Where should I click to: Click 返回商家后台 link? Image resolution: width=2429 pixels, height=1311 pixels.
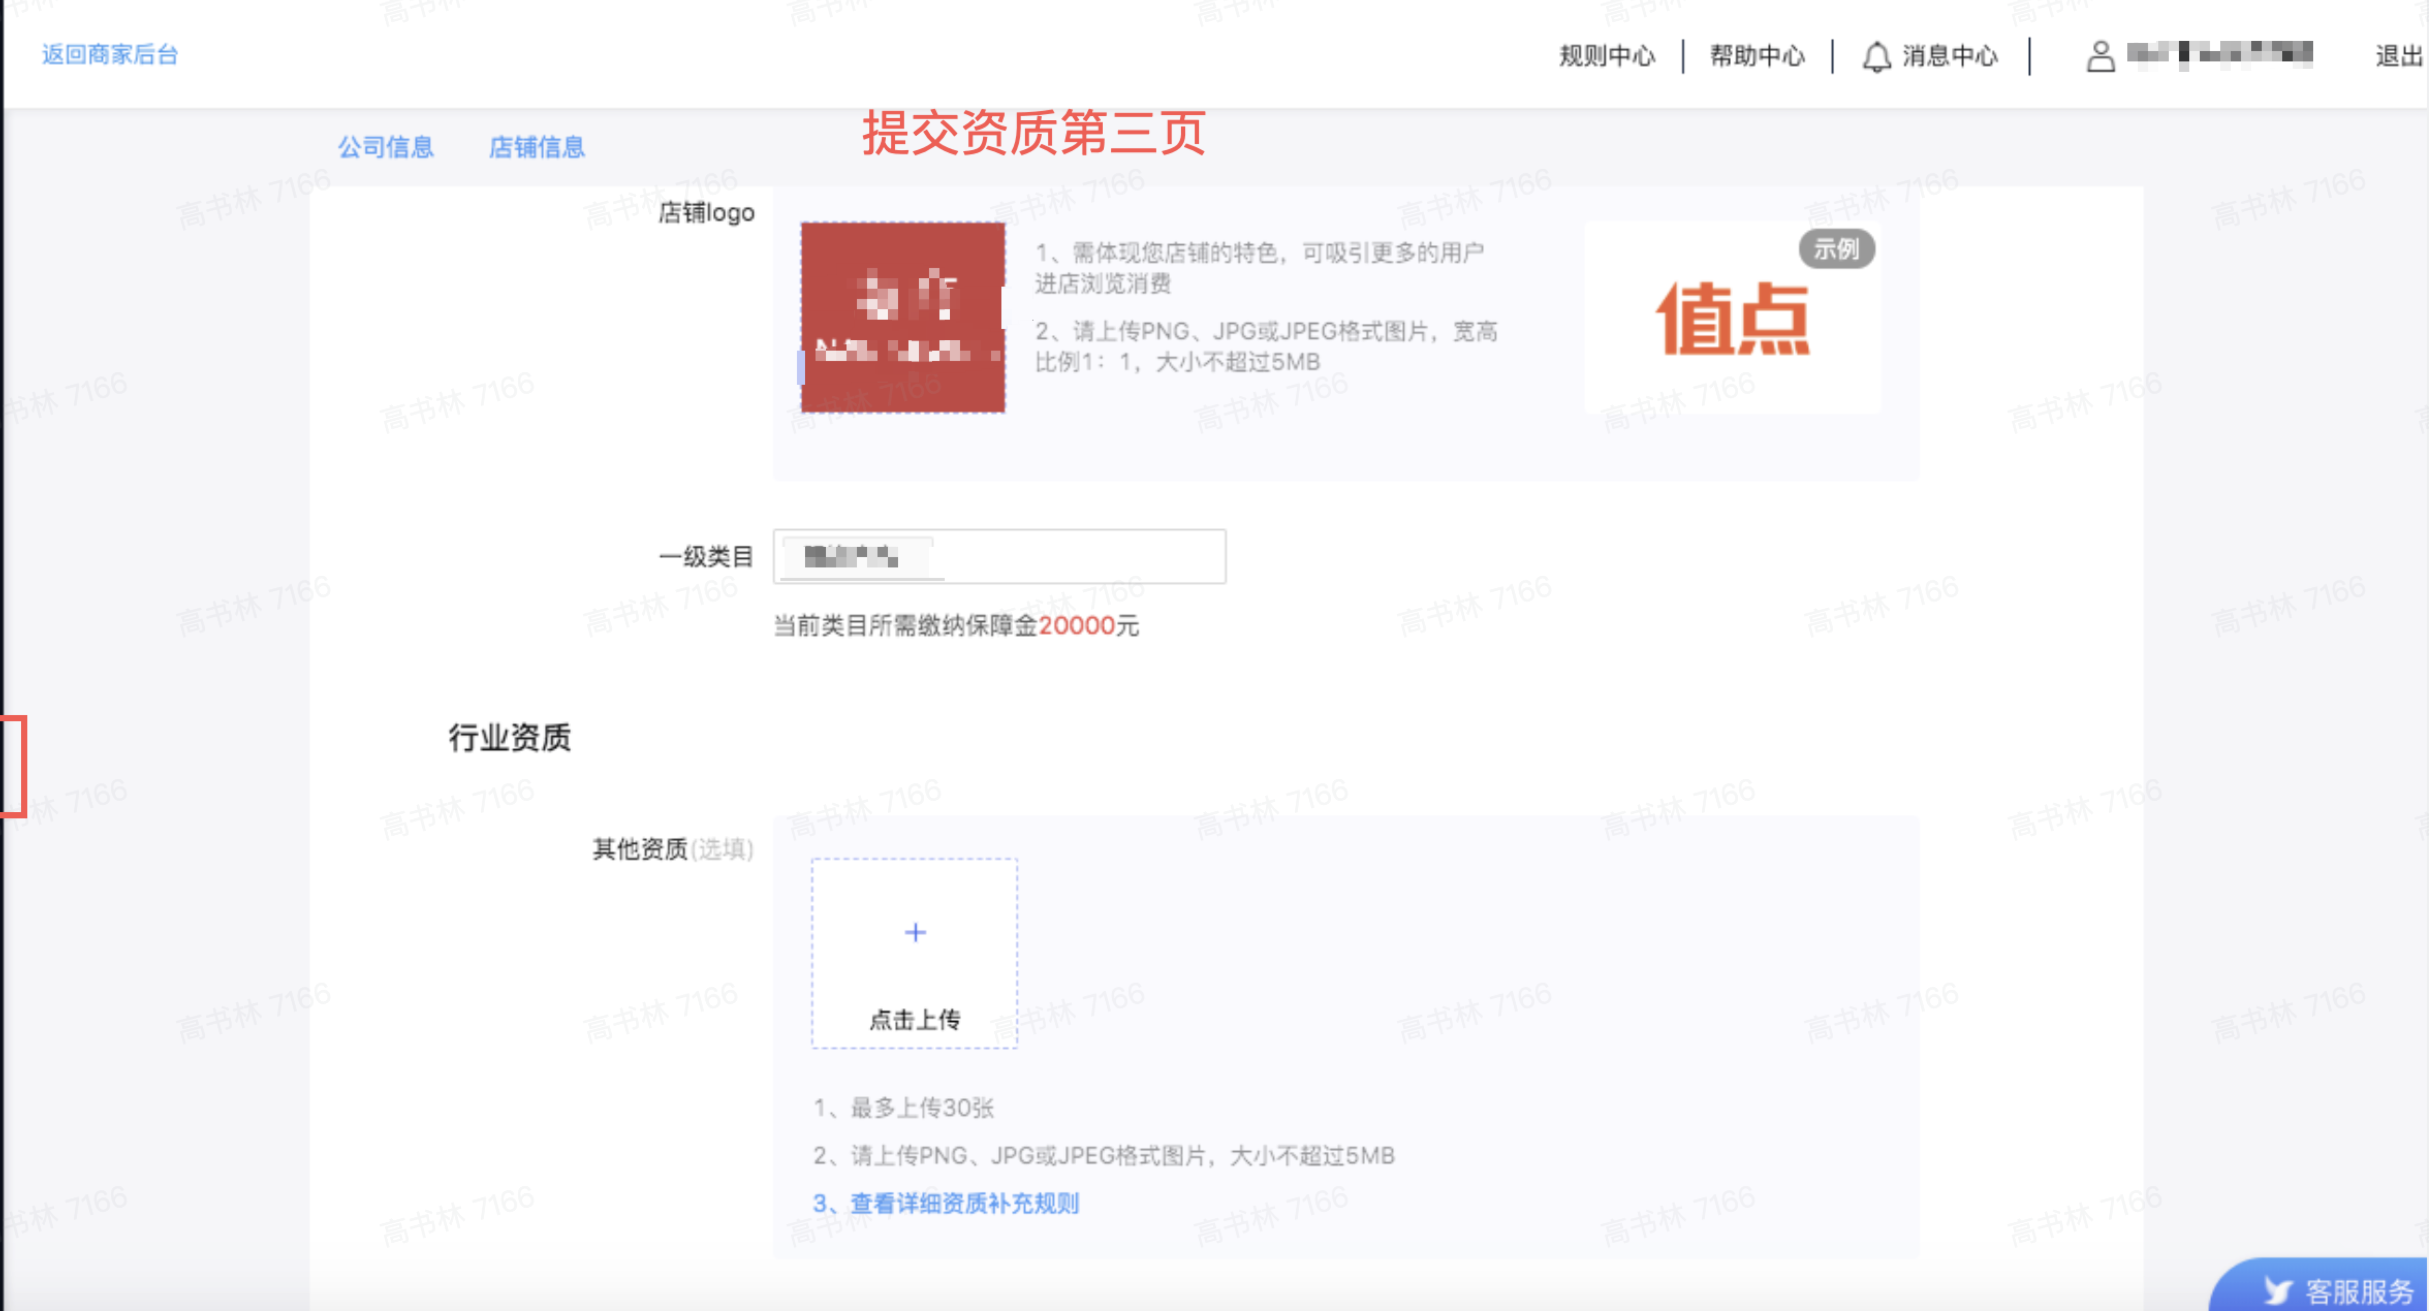click(107, 55)
